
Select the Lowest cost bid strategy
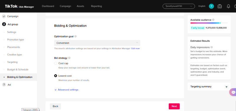coord(55,76)
